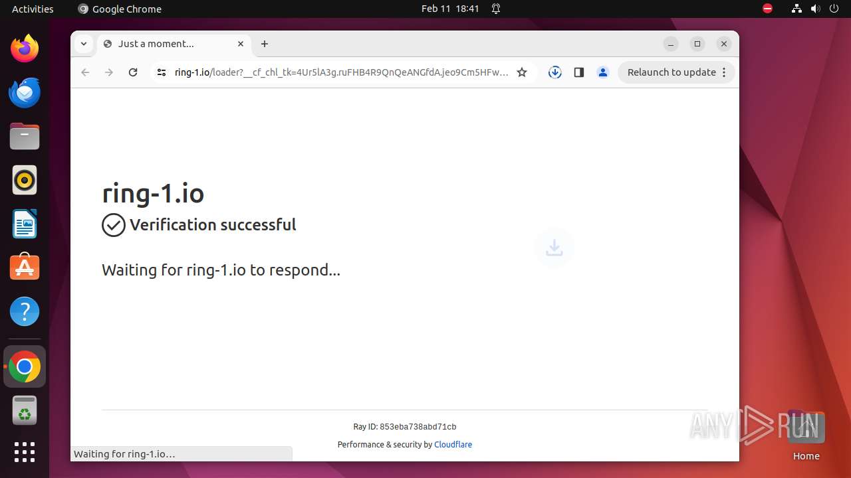This screenshot has height=478, width=851.
Task: Open Ubuntu Software store
Action: (25, 268)
